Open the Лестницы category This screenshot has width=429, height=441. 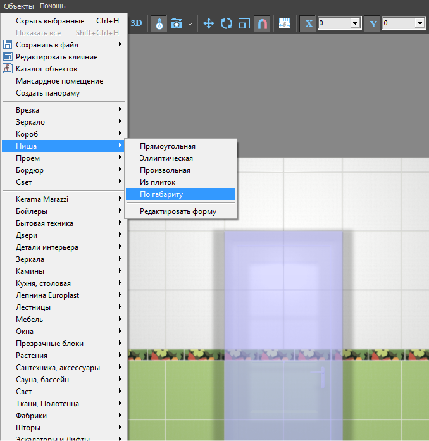65,307
